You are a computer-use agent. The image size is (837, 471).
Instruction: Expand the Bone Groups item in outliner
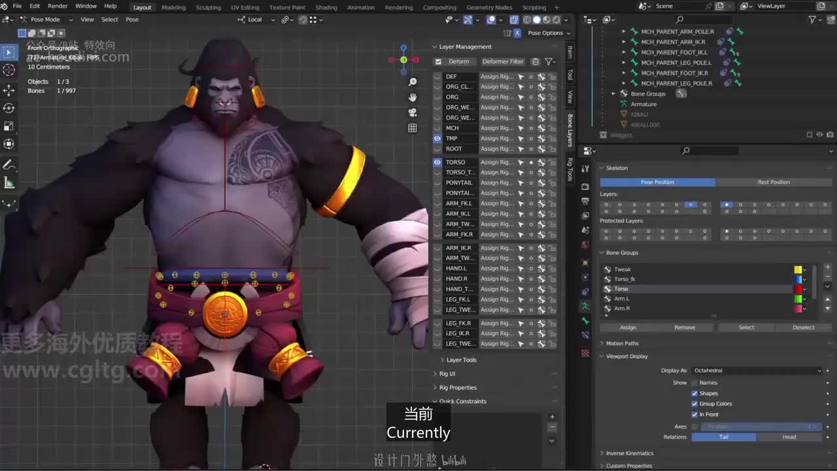click(614, 94)
